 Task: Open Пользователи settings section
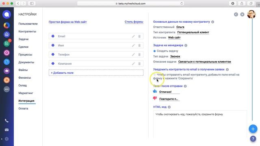coord(28,24)
